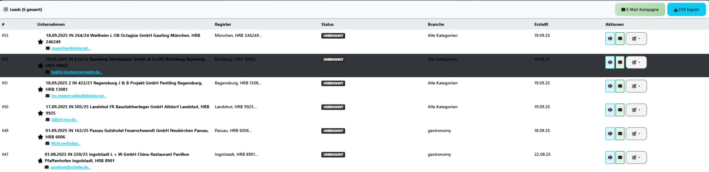The width and height of the screenshot is (709, 172).
Task: Send email to lead #49 via envelope button
Action: (x=620, y=134)
